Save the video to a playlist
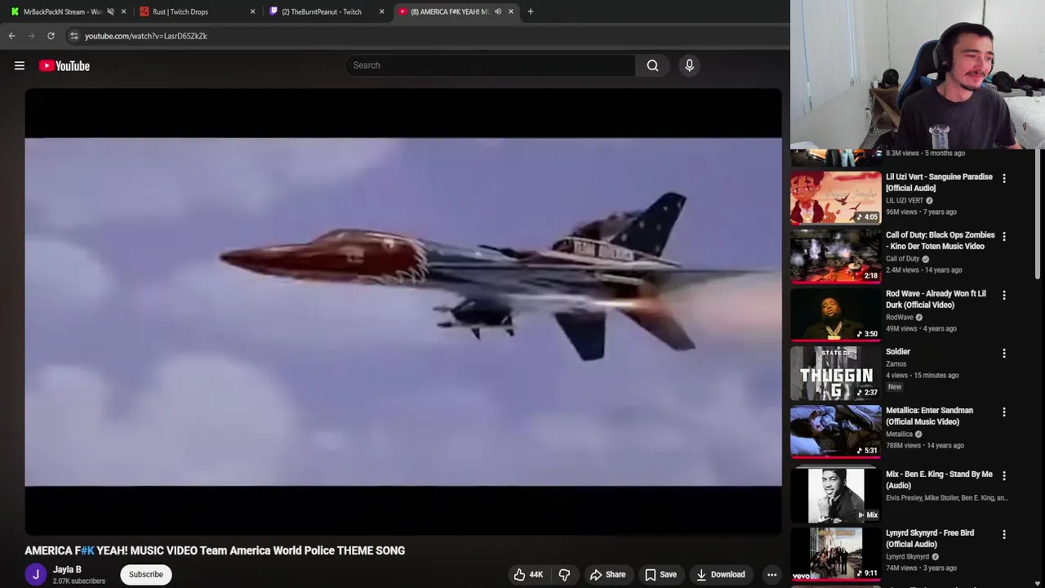 pos(660,574)
